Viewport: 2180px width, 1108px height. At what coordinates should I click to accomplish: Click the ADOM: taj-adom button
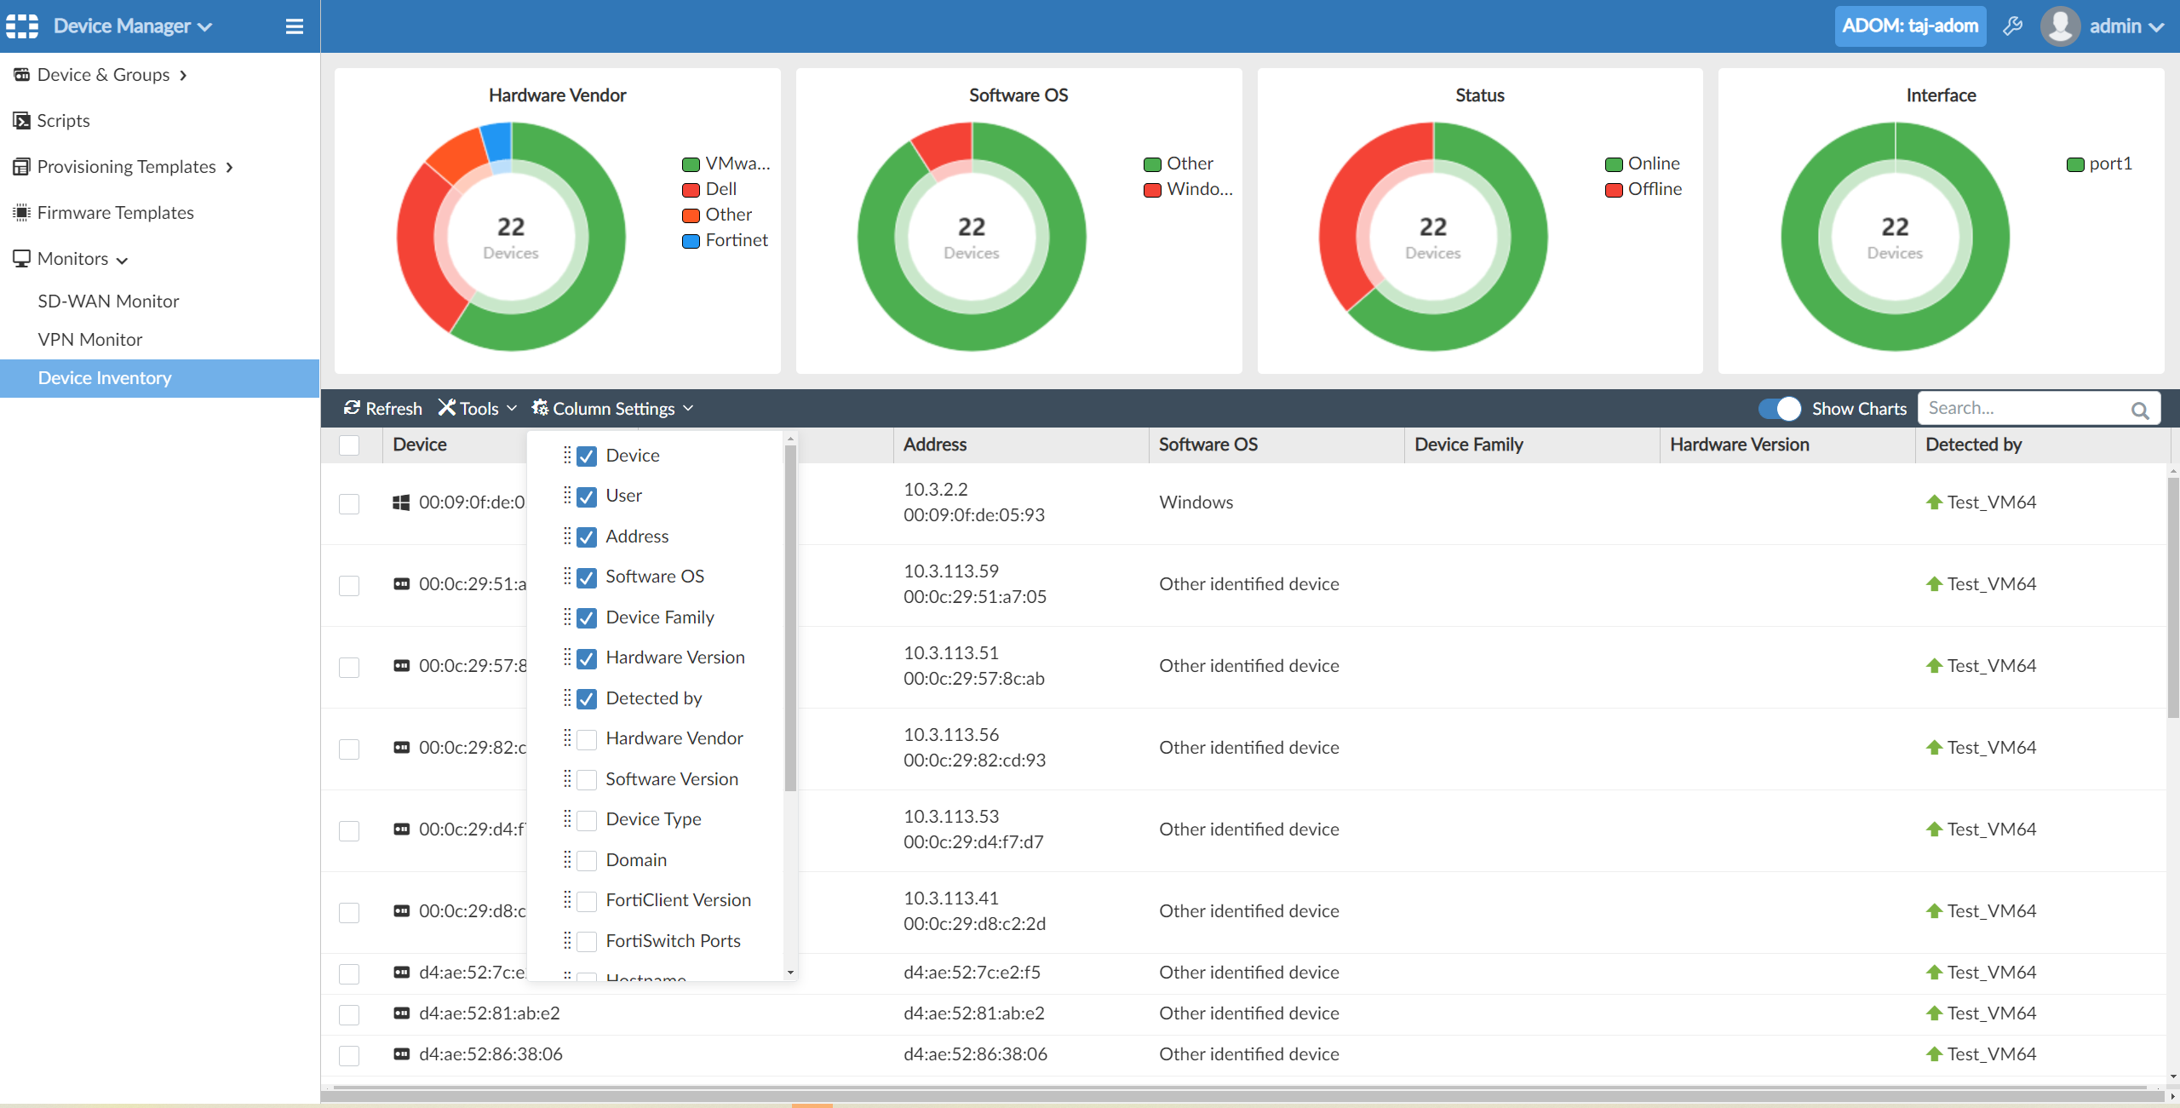pyautogui.click(x=1909, y=26)
